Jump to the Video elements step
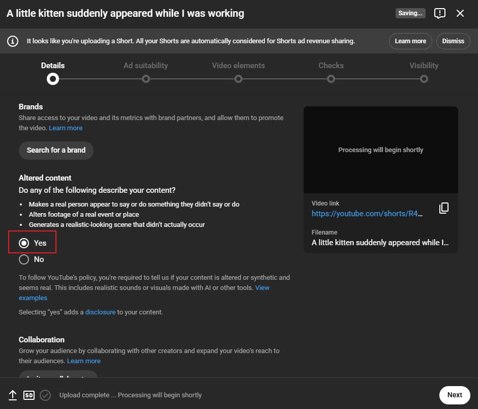478x409 pixels. coord(238,79)
